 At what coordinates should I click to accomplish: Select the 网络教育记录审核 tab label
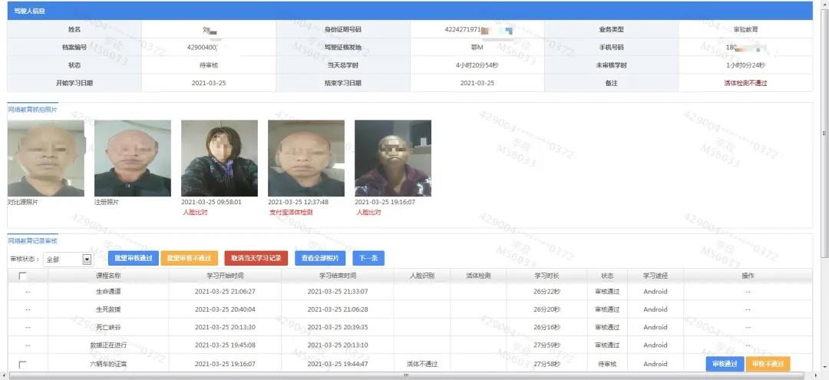pyautogui.click(x=32, y=241)
